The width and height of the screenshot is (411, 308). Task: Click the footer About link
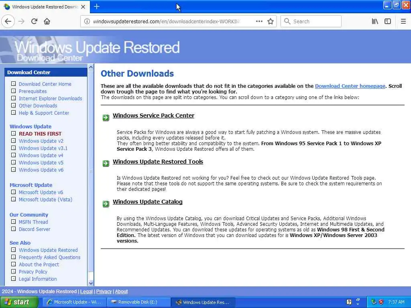coord(121,291)
